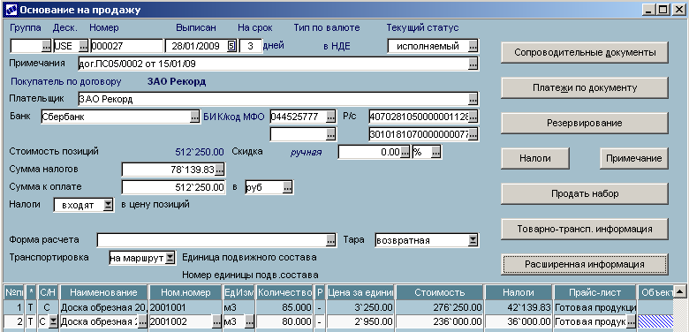The width and height of the screenshot is (689, 332).
Task: Click the Номер field containing 000027
Action: 126,46
